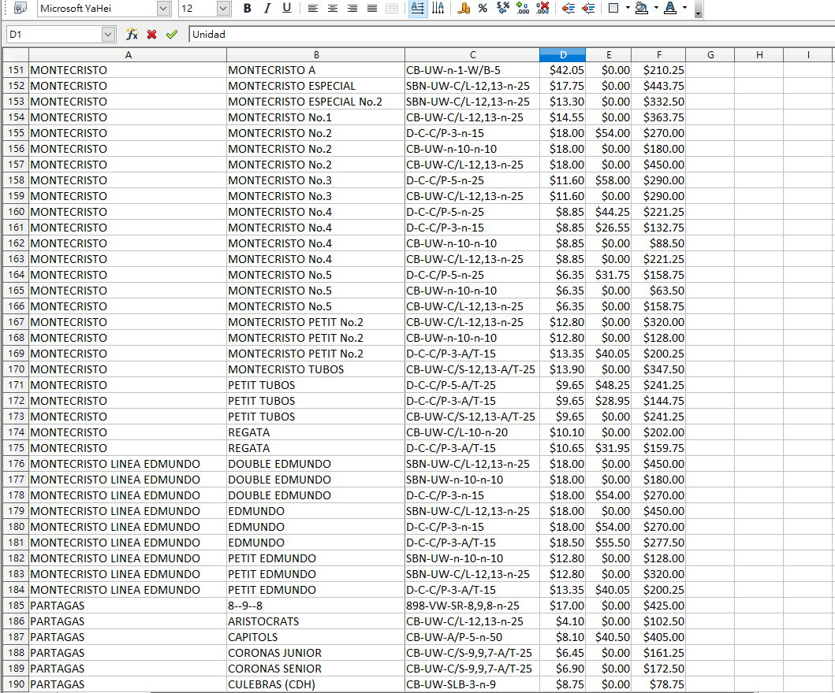Viewport: 835px width, 693px height.
Task: Select column F header
Action: pos(658,55)
